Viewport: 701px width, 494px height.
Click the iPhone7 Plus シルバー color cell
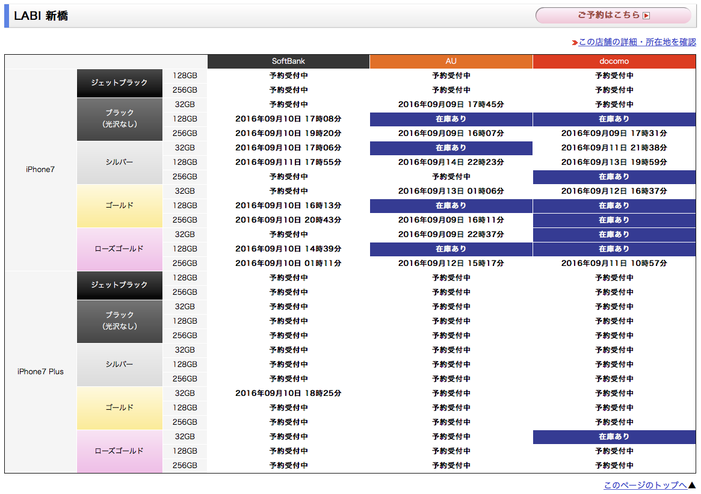(119, 365)
